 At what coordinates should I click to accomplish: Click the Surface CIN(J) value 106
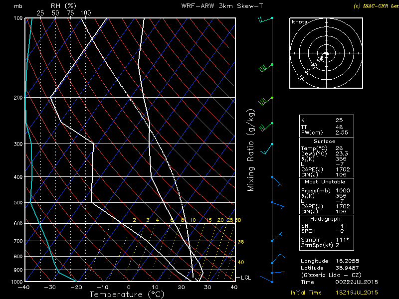341,175
